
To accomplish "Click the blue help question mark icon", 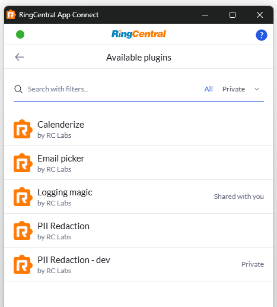I will pos(261,35).
